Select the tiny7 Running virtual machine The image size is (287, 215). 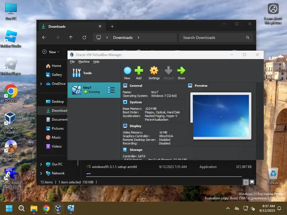[94, 90]
